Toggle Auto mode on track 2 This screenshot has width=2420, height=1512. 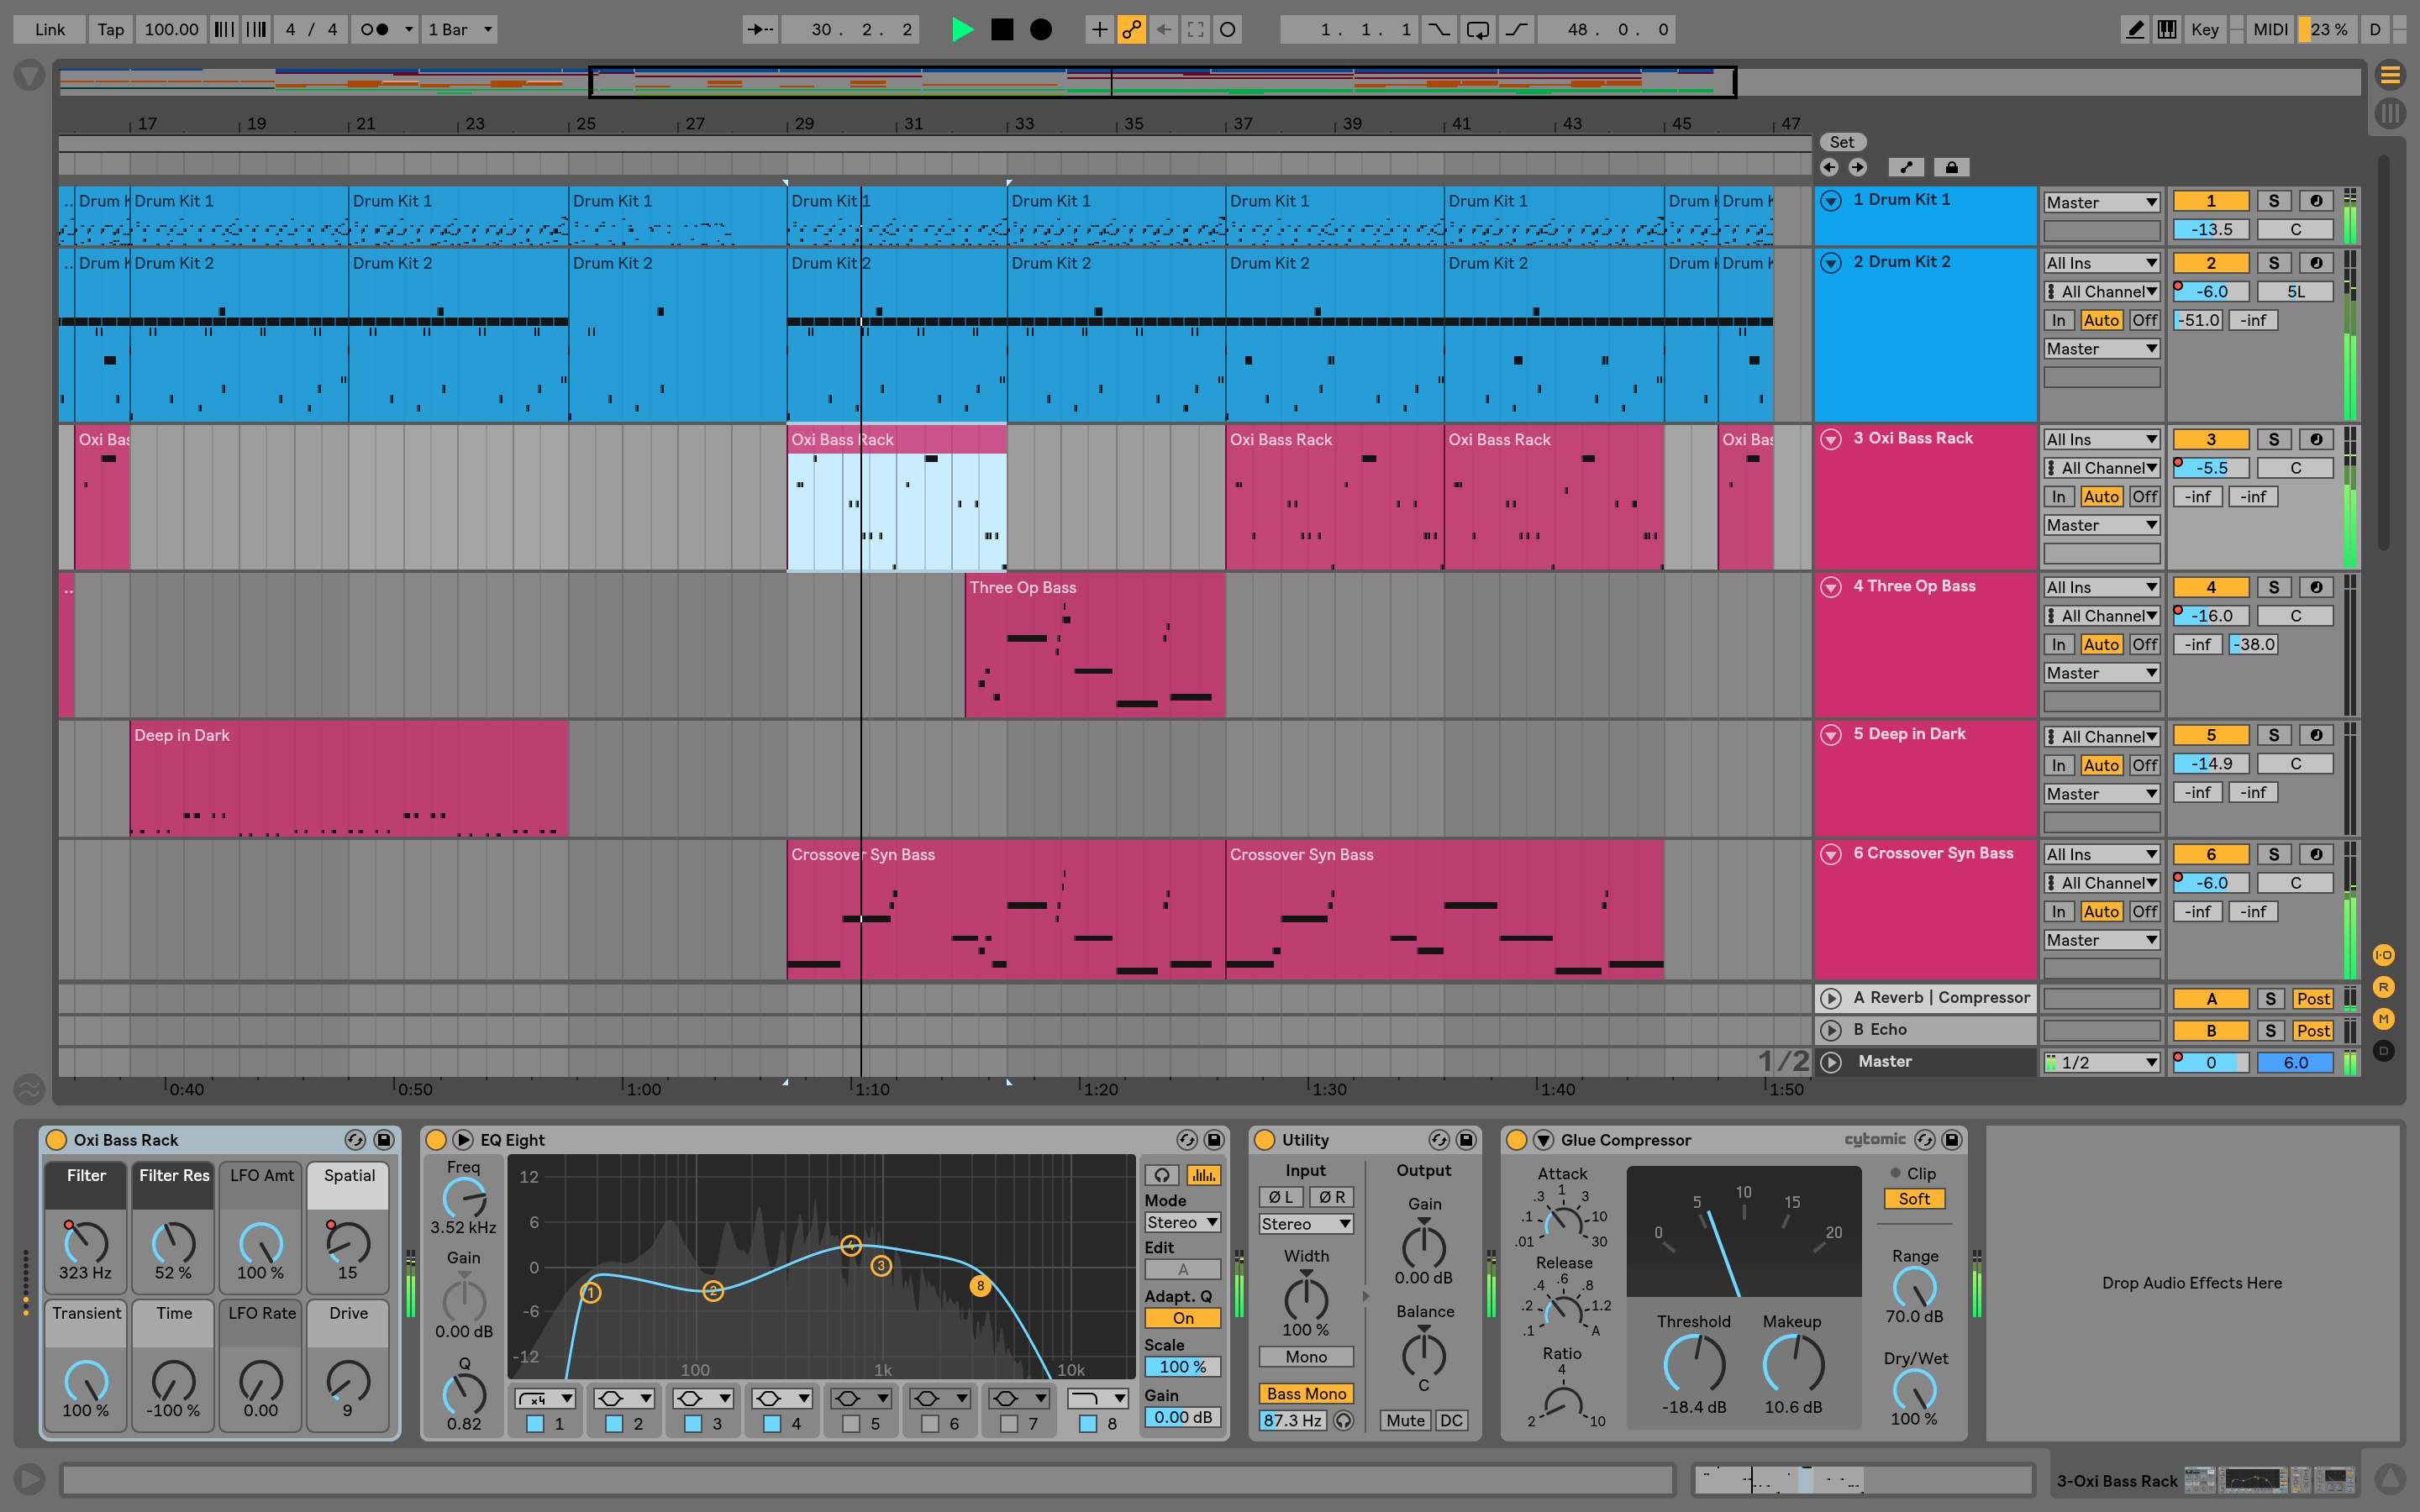(x=2103, y=323)
